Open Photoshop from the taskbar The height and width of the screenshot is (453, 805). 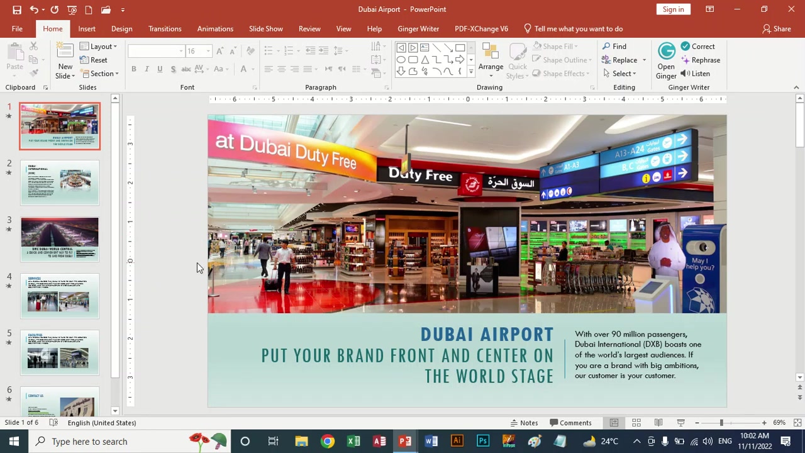(x=482, y=441)
